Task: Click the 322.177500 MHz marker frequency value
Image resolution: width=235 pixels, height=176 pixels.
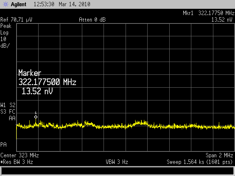Action: (47, 82)
